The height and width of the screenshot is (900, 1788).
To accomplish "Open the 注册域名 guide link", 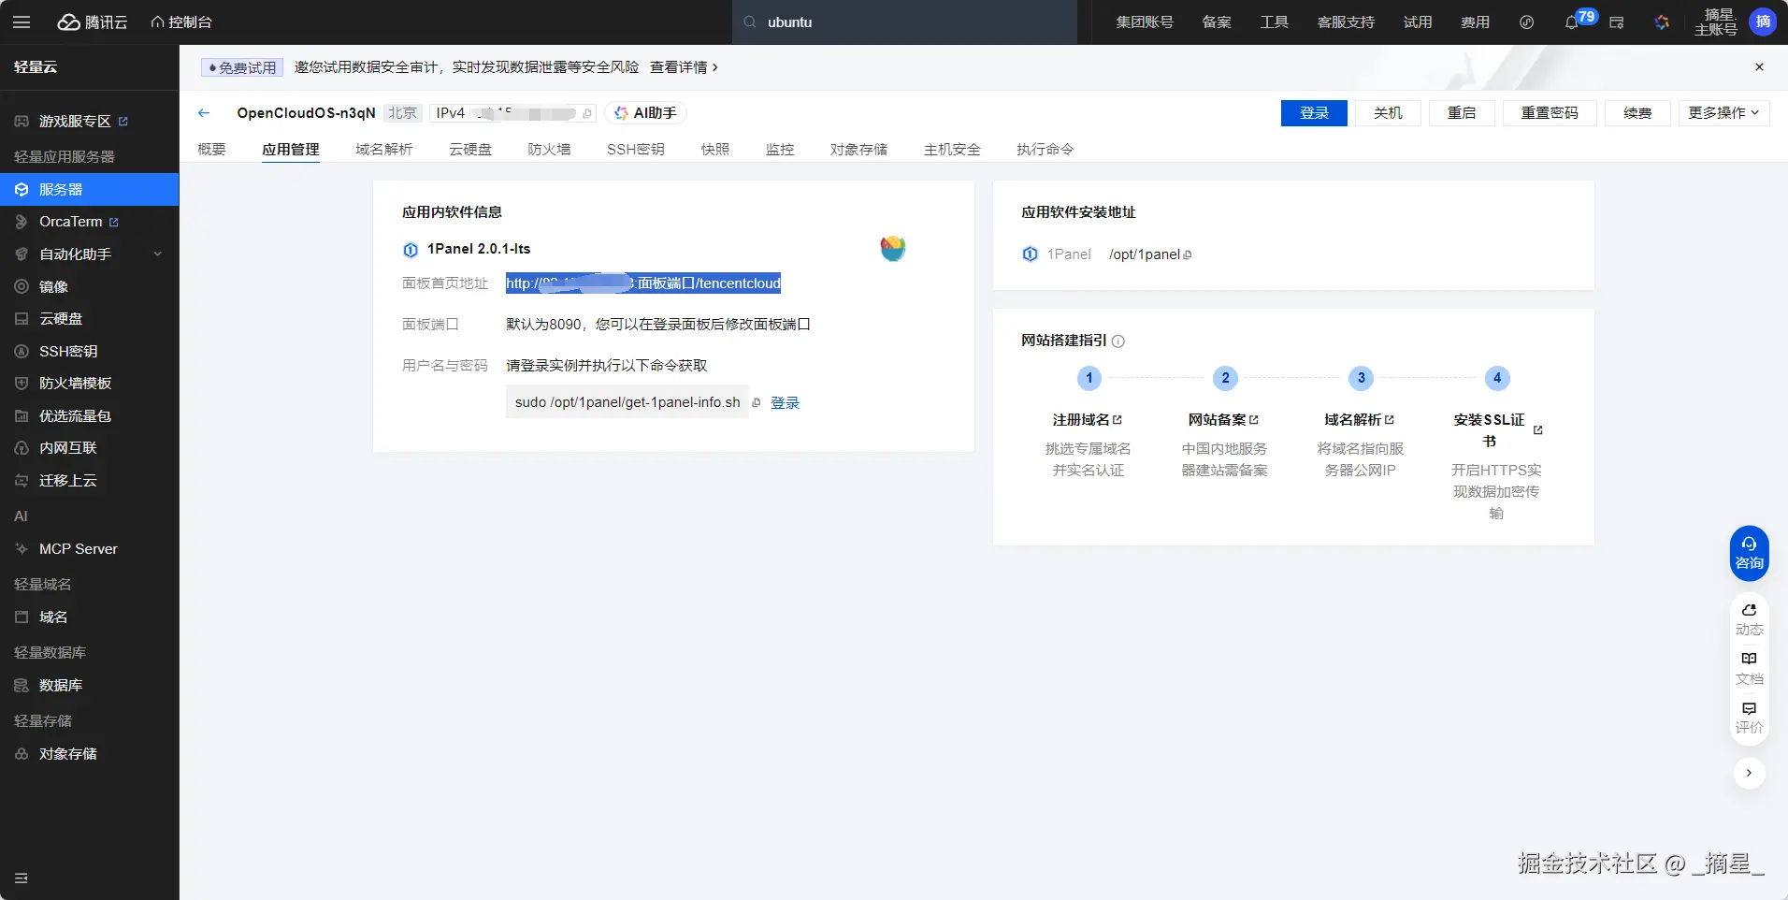I will [x=1088, y=420].
